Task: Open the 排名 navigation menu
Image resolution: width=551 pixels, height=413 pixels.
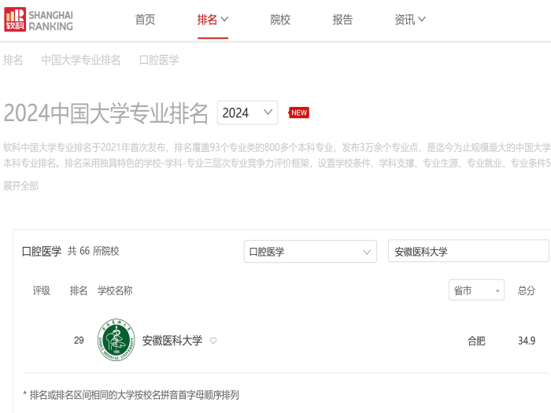Action: (x=213, y=20)
